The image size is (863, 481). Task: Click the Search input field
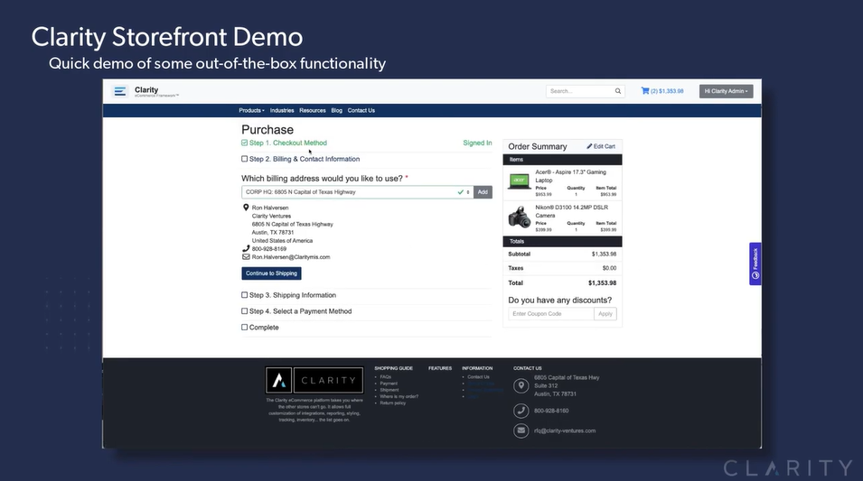(586, 91)
